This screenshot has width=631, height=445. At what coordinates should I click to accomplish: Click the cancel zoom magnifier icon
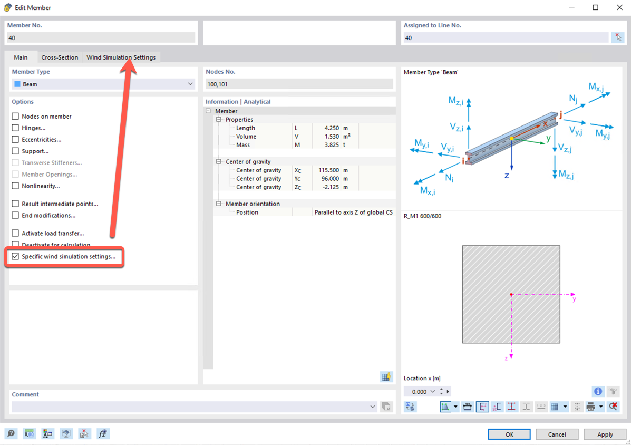[x=613, y=405]
